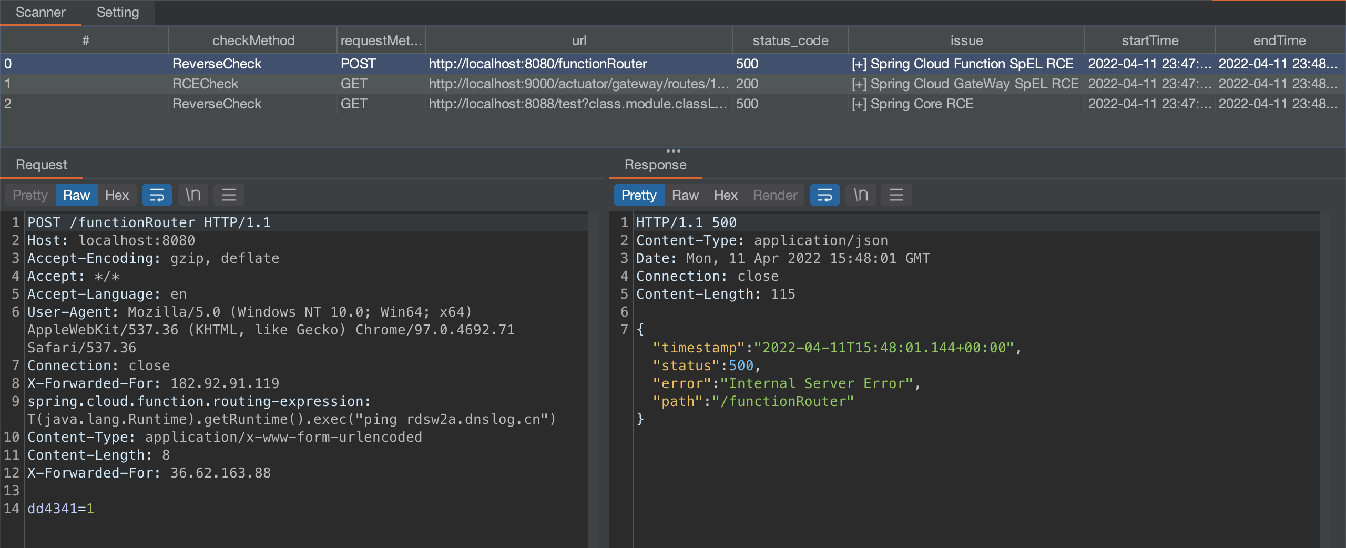This screenshot has width=1346, height=548.
Task: Click Content-Type: application/x-www-form-urlencoded header
Action: 225,437
